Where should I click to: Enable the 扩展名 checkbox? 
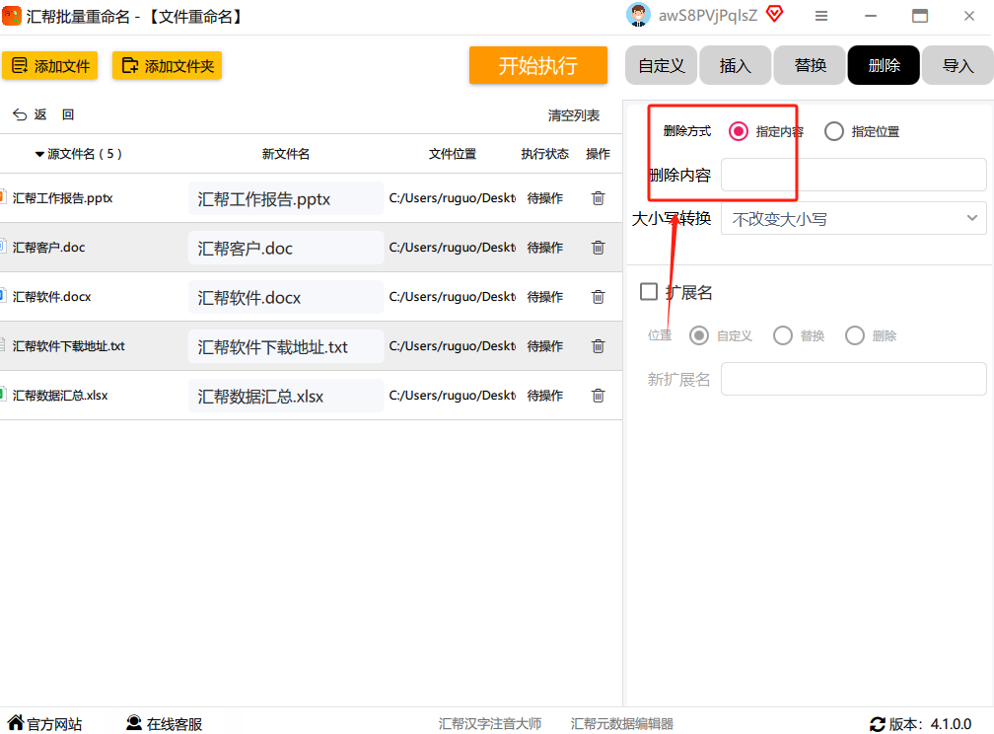coord(649,292)
